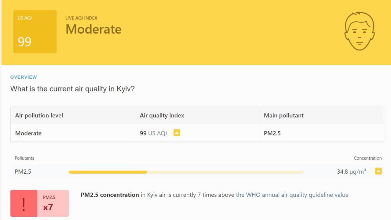
Task: Expand the arrow beside 34.8 µg/m³ concentration
Action: [378, 171]
